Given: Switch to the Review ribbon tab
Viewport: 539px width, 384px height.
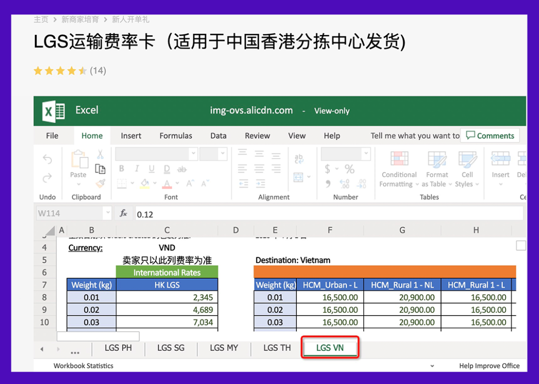Looking at the screenshot, I should (x=258, y=136).
